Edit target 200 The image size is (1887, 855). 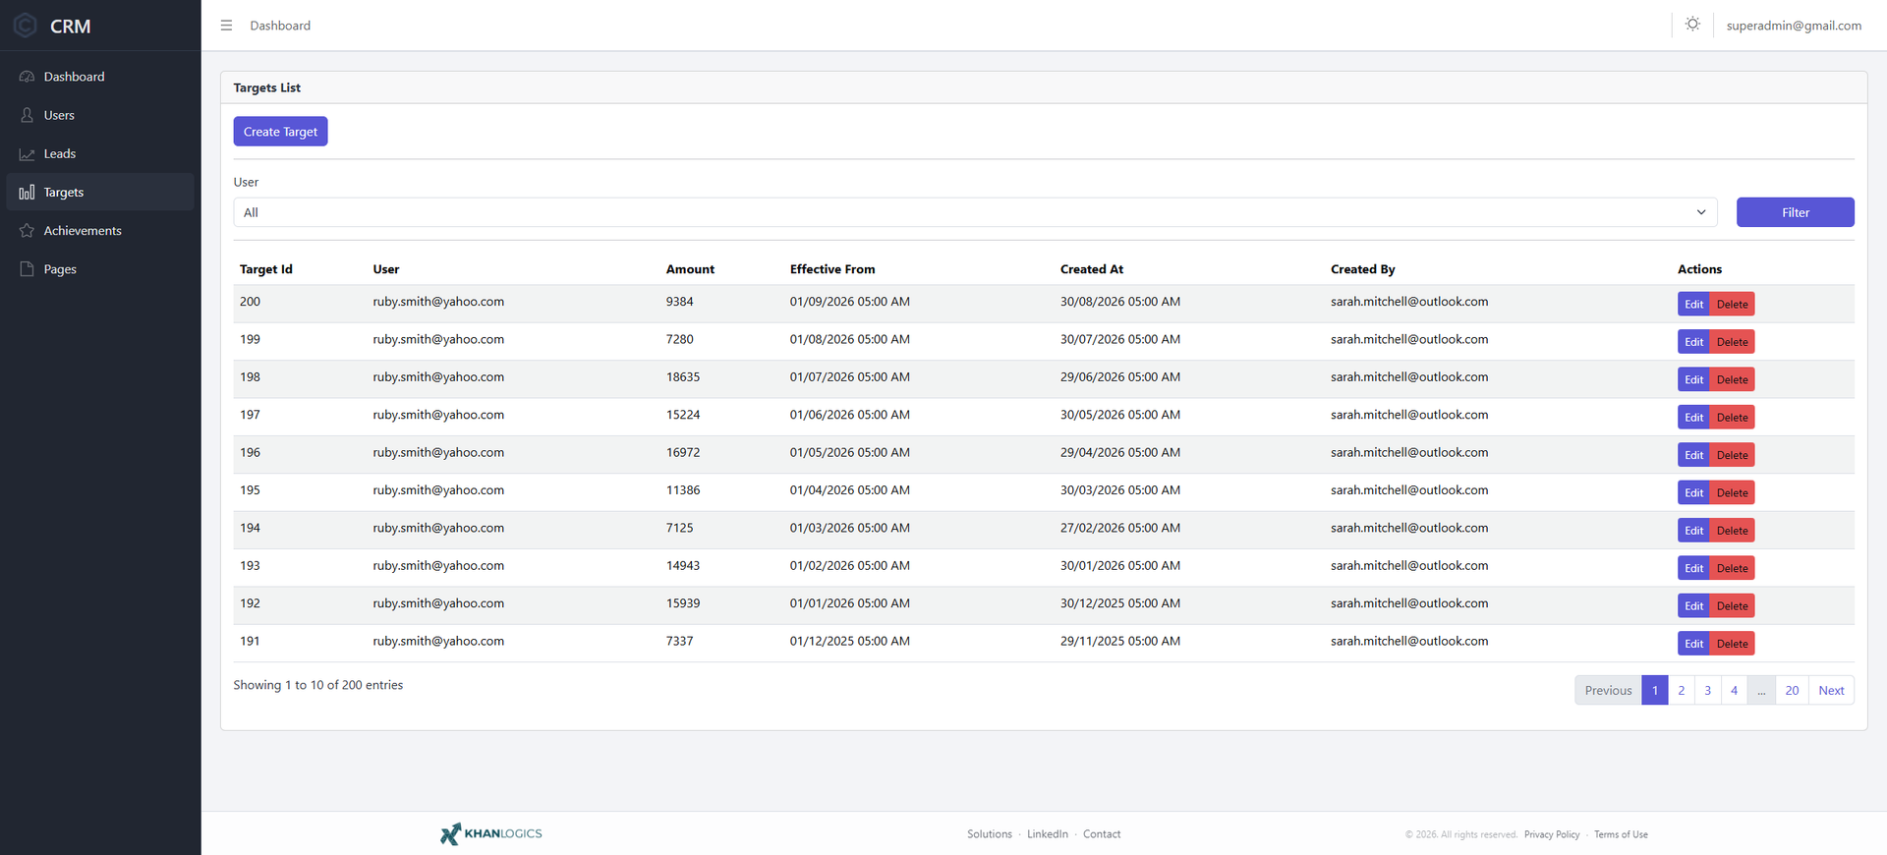point(1693,305)
